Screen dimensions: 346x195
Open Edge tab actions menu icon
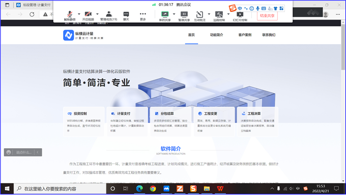tap(7, 5)
